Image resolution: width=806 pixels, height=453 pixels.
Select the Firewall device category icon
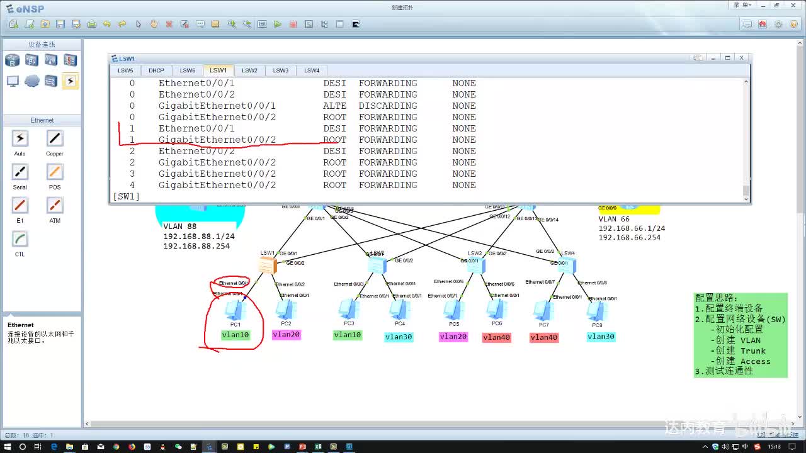pyautogui.click(x=70, y=60)
